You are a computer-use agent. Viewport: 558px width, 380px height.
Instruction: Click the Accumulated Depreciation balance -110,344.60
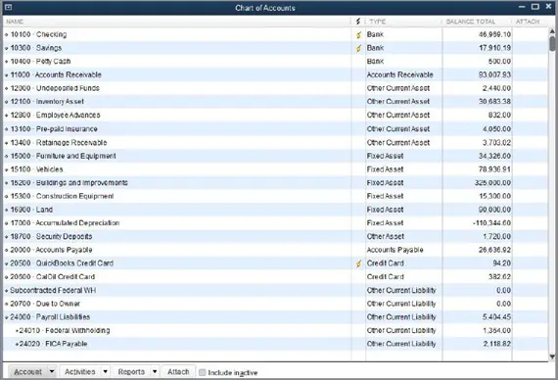[491, 223]
